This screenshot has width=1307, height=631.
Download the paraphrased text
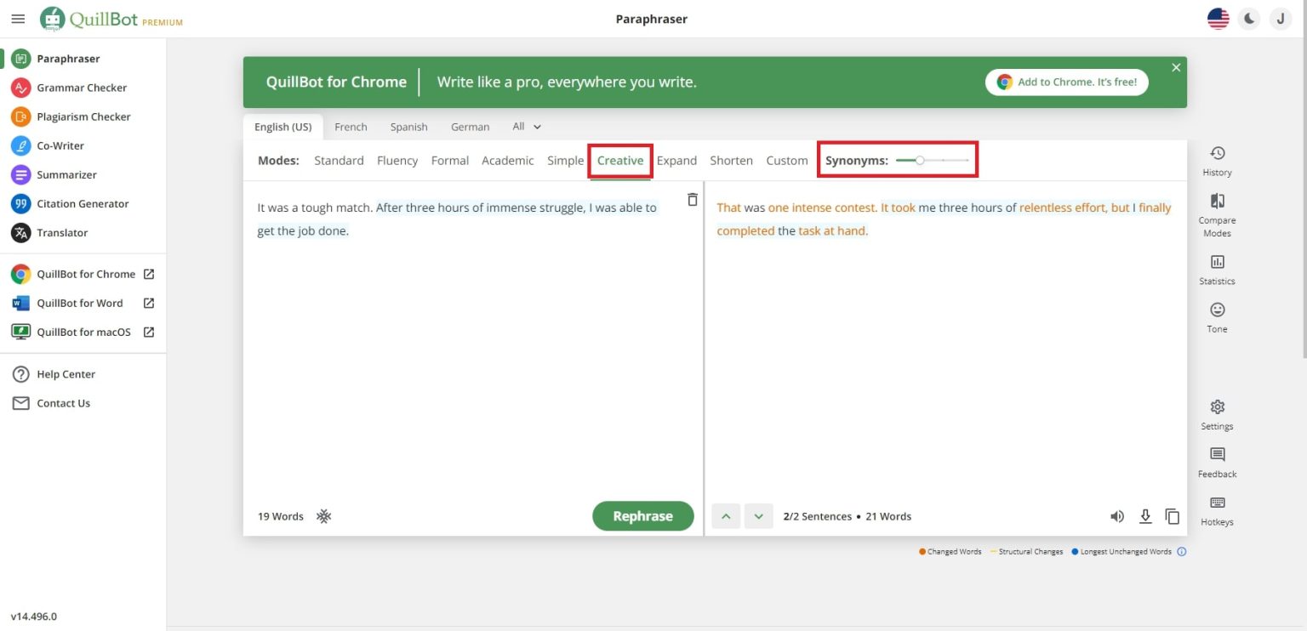coord(1145,516)
